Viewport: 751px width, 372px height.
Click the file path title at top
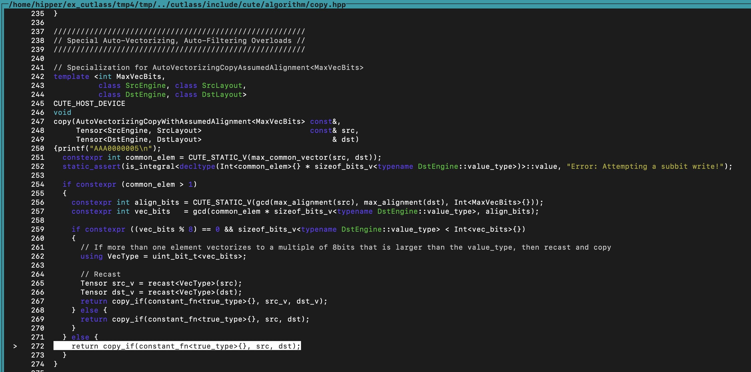pos(177,5)
